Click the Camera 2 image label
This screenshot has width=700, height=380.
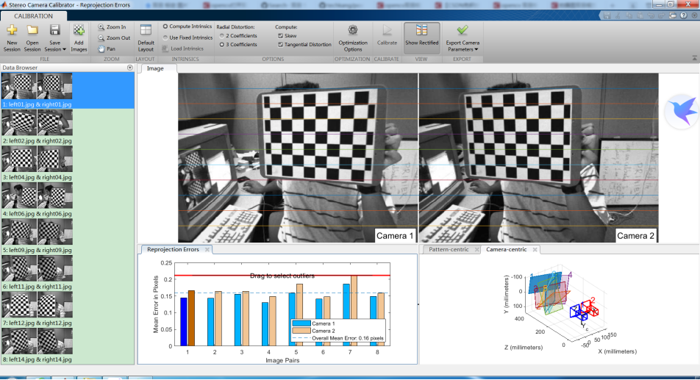(636, 235)
